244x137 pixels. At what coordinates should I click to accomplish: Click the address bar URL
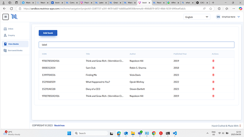[105, 9]
